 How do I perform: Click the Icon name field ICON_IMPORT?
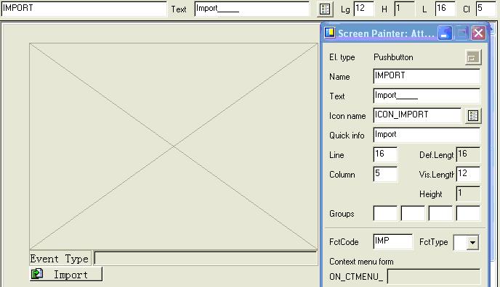coord(417,115)
